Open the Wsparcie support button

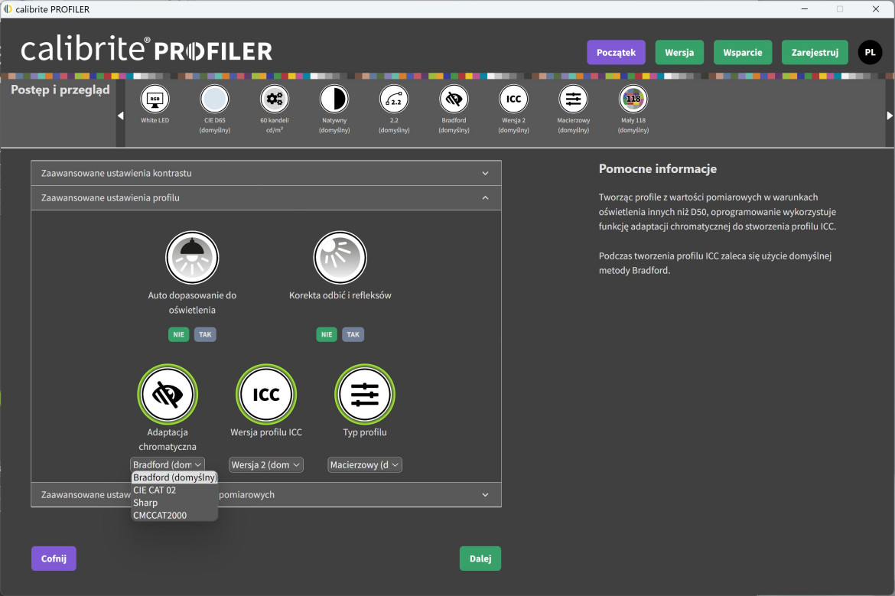(x=743, y=53)
